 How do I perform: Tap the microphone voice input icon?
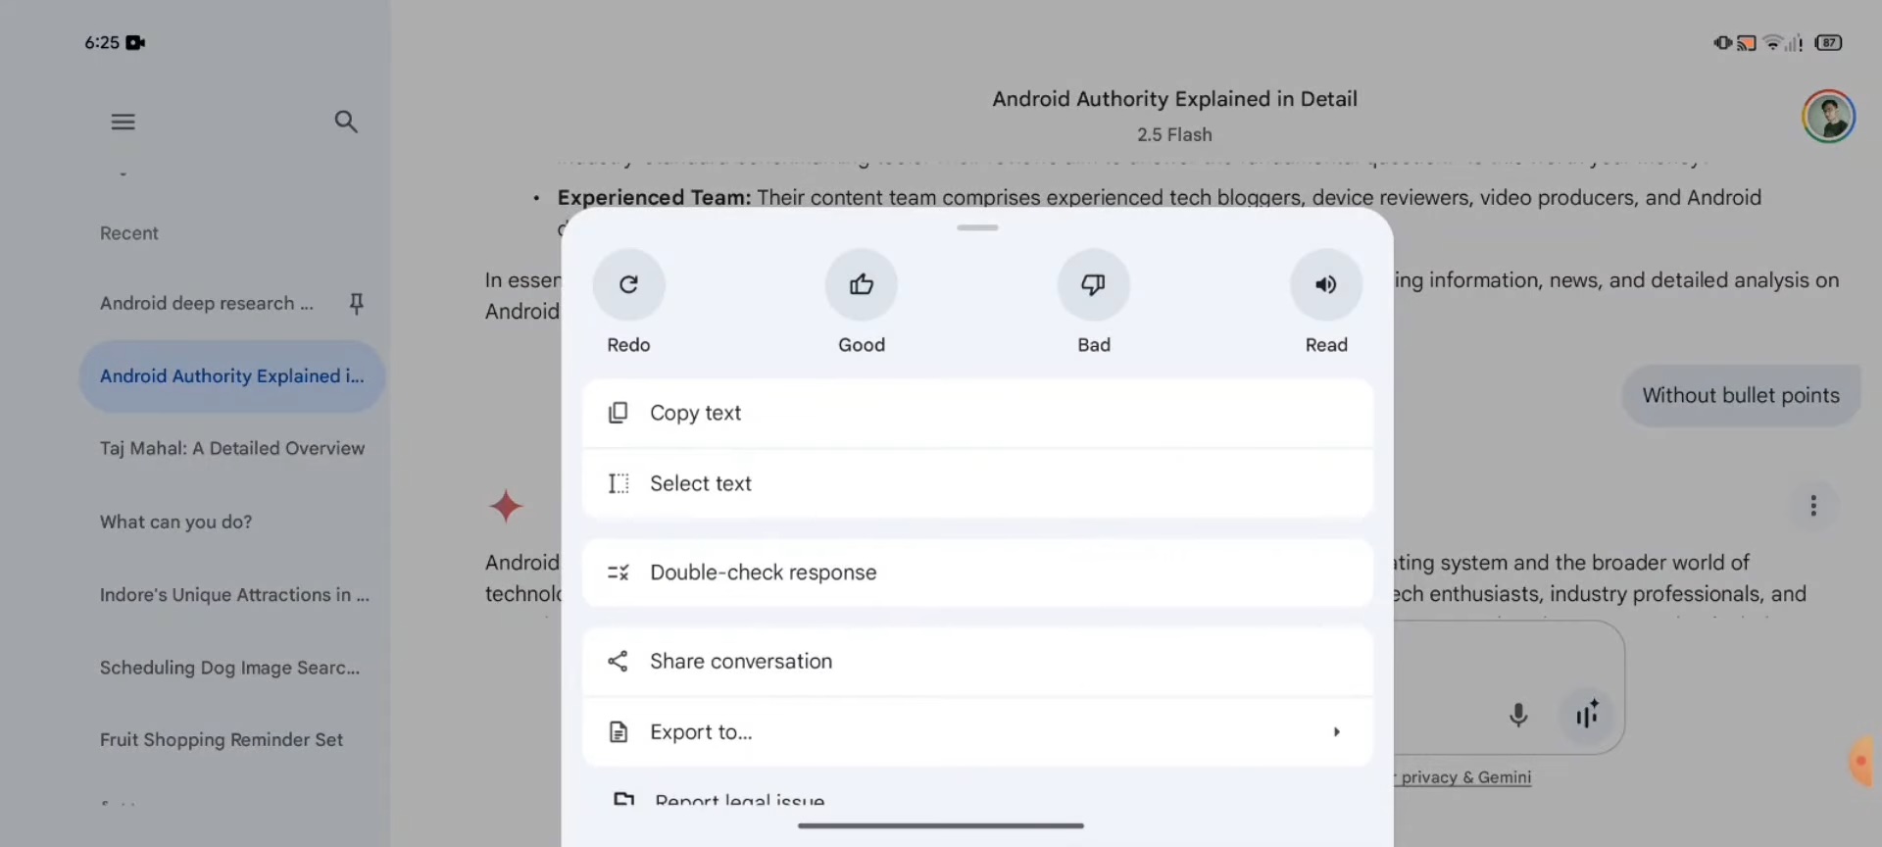[x=1517, y=715]
